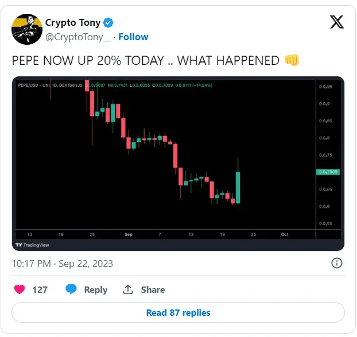Click the Crypto Tony display name
The height and width of the screenshot is (337, 357).
(73, 22)
